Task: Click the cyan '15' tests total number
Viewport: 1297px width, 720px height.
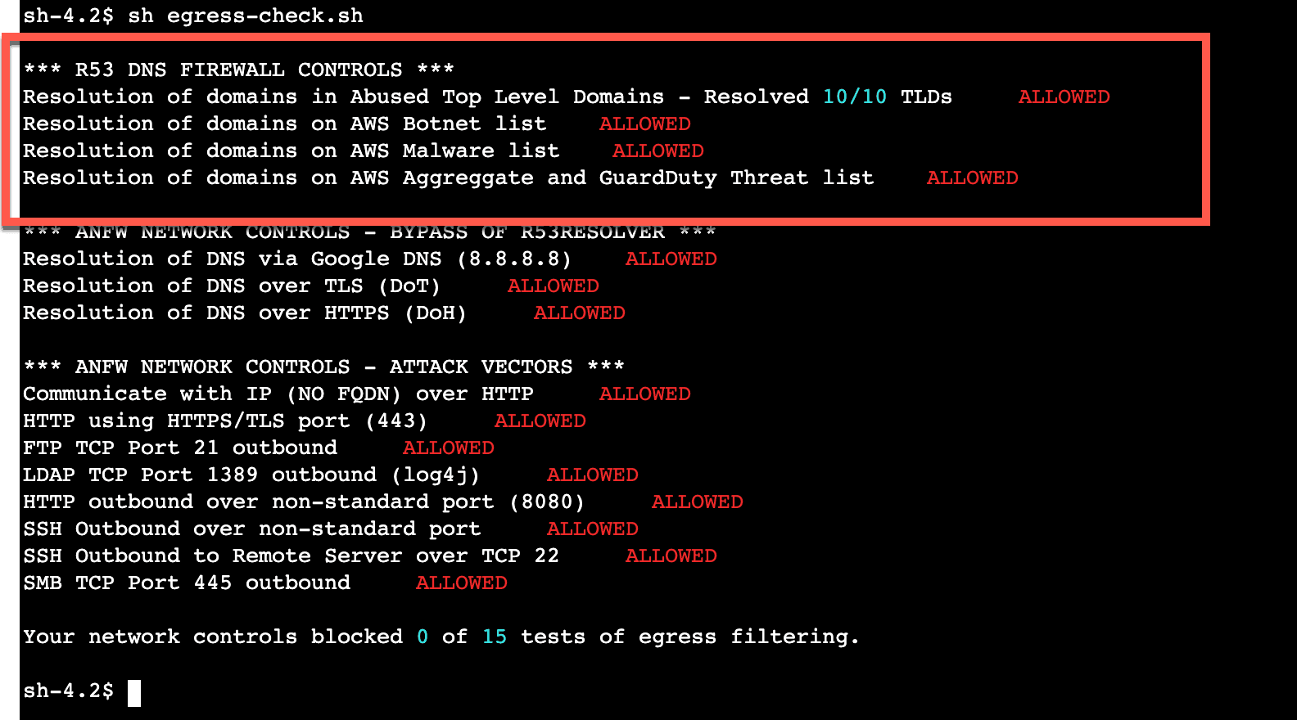Action: [495, 637]
